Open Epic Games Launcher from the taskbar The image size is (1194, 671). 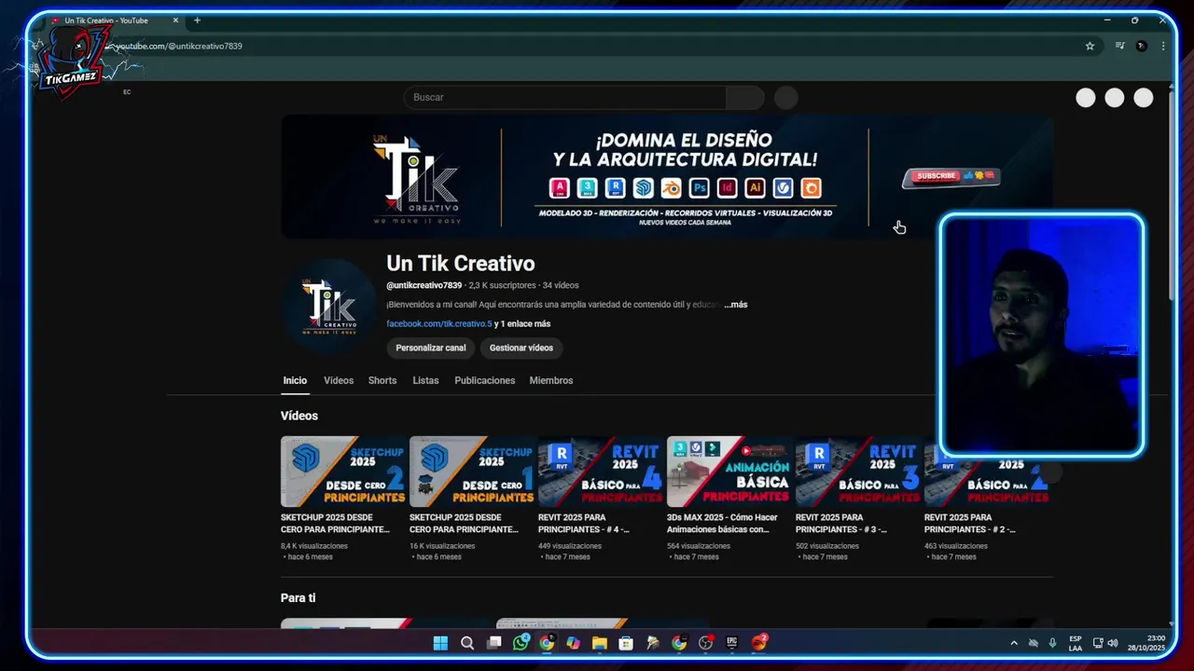point(732,643)
